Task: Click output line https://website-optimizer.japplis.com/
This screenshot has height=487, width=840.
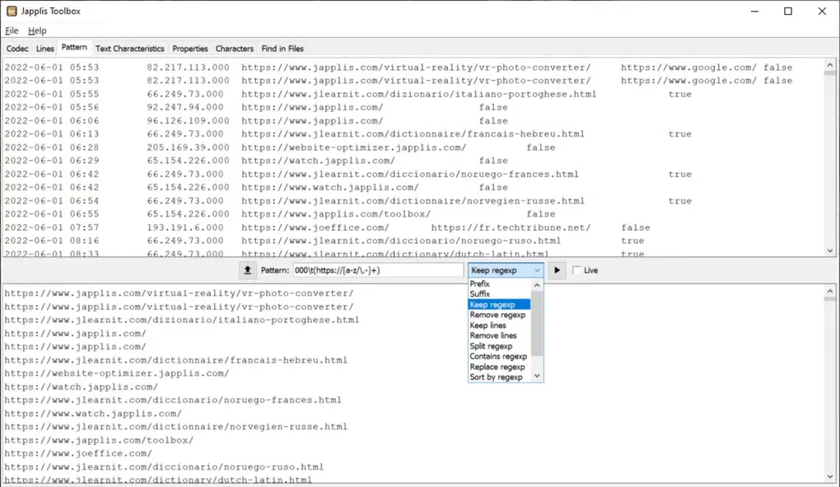Action: [117, 373]
